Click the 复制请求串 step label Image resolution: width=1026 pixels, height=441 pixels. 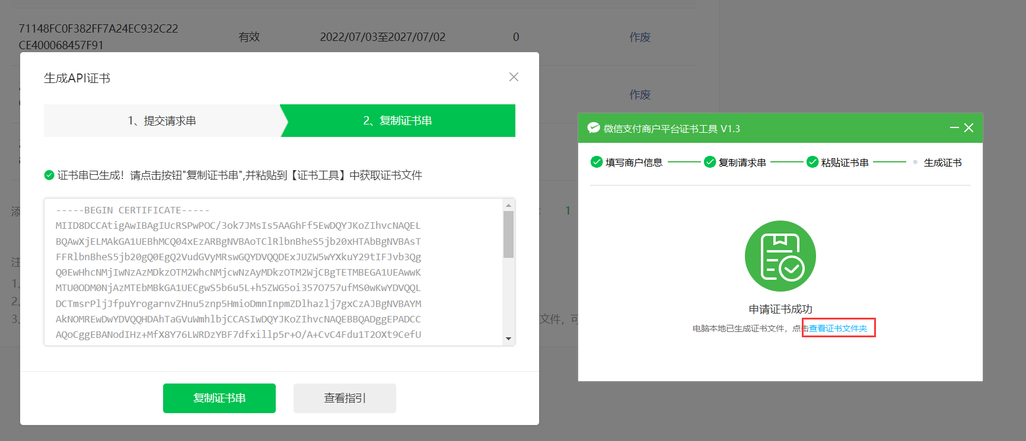[x=743, y=162]
